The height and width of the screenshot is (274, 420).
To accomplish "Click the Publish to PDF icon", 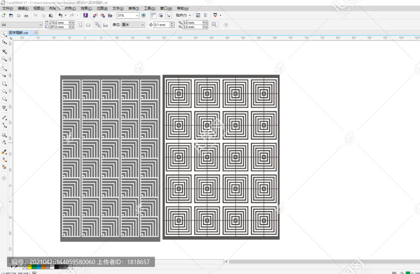I will click(x=110, y=15).
